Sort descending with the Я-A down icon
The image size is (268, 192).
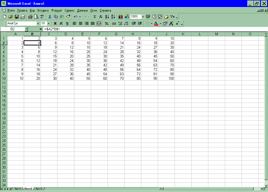pos(113,16)
